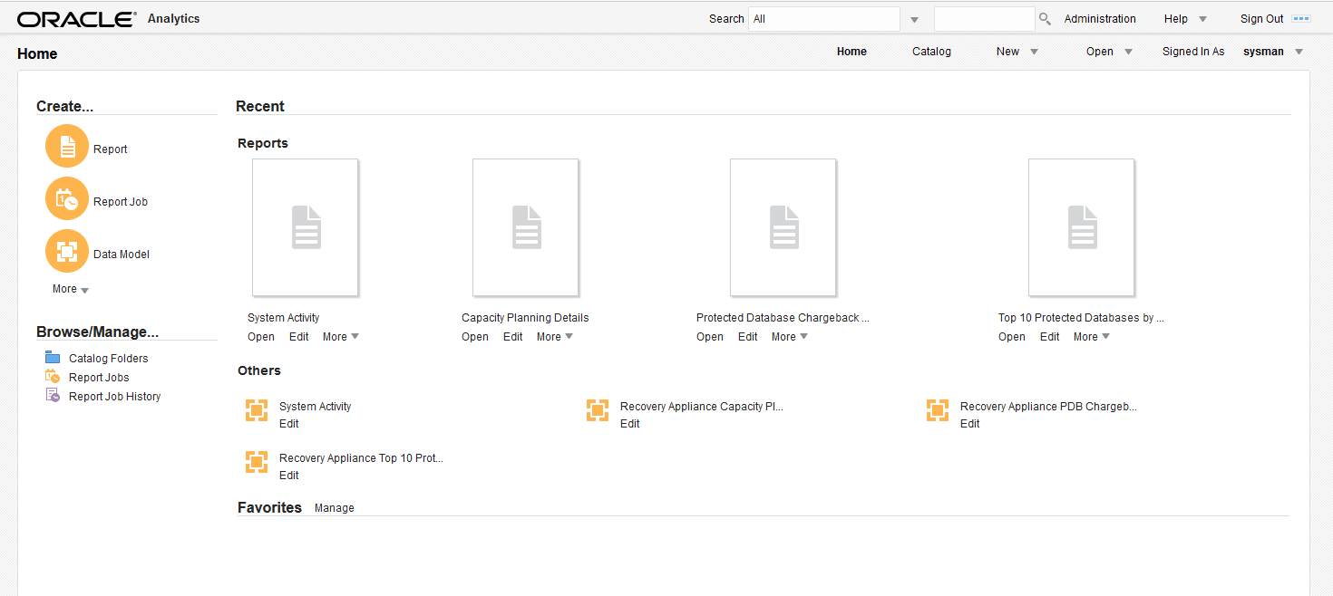This screenshot has height=596, width=1333.
Task: Expand the Help menu arrow
Action: coord(1202,19)
